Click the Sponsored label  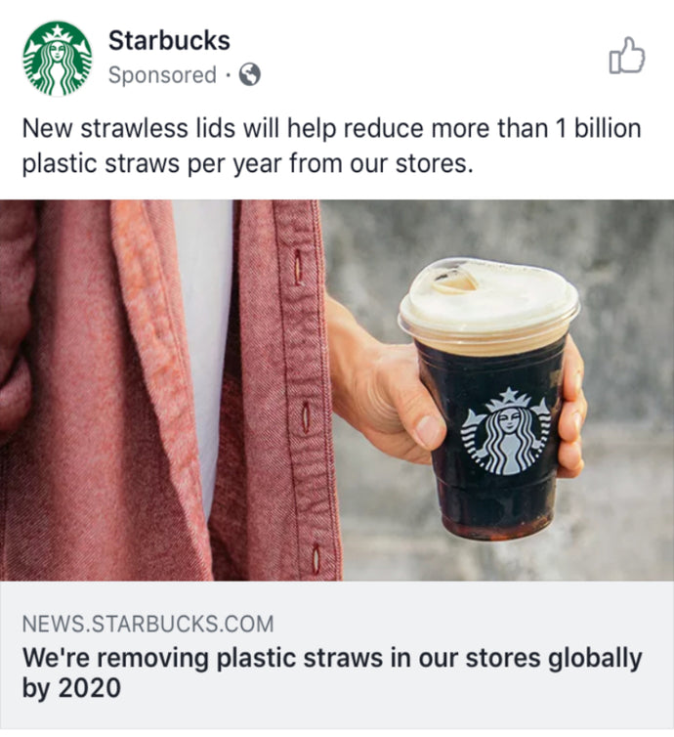[x=162, y=74]
